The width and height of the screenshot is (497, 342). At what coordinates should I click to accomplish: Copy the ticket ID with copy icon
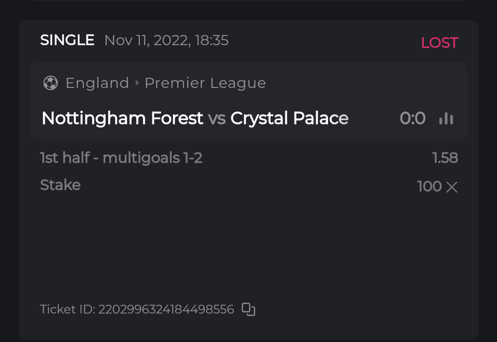pyautogui.click(x=248, y=309)
